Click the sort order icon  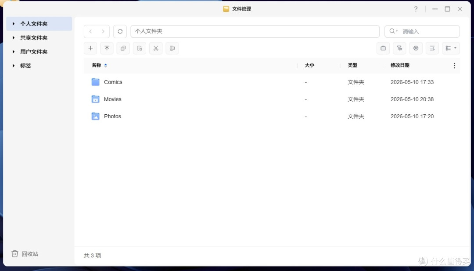(432, 48)
